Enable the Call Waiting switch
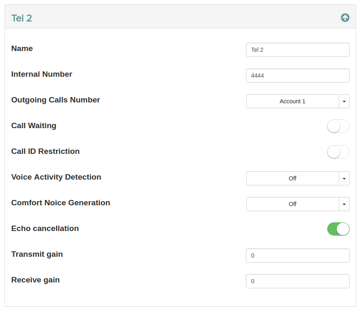The height and width of the screenshot is (309, 362). coord(338,126)
